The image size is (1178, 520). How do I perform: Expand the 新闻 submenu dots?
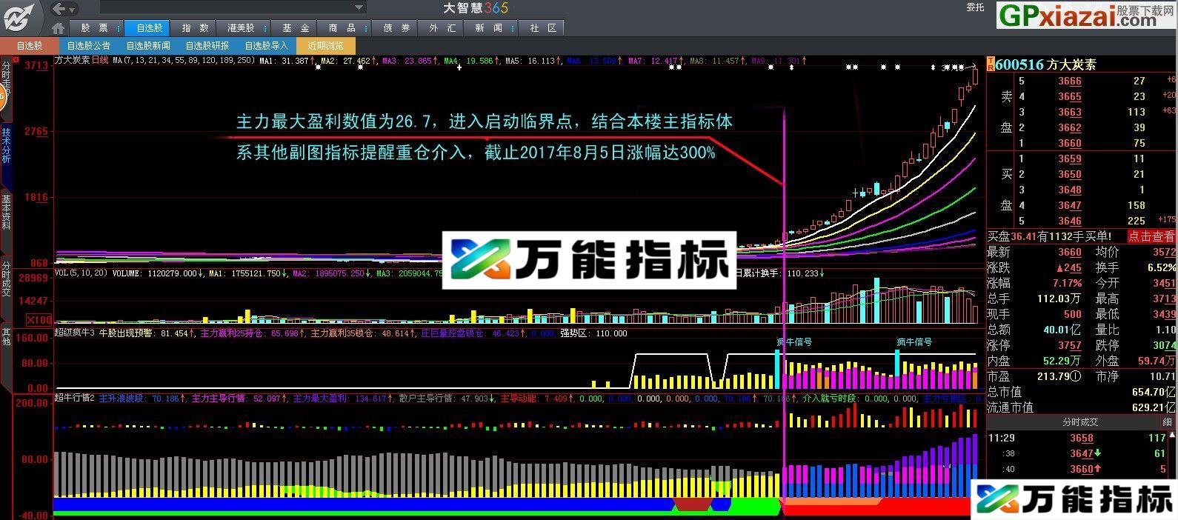click(x=513, y=28)
